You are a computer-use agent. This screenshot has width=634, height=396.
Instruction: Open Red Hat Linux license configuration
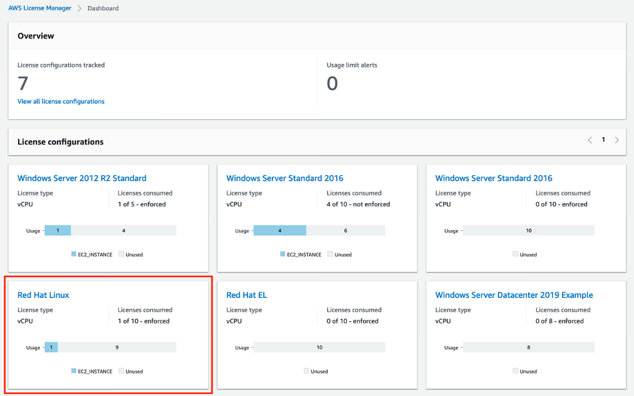tap(43, 295)
